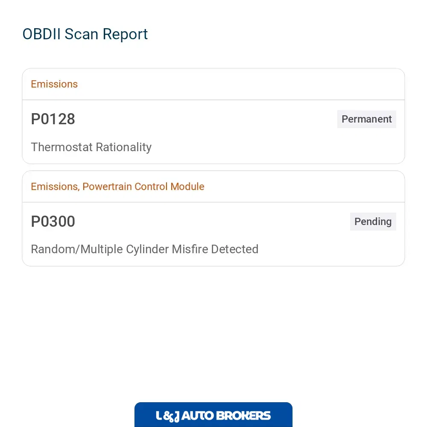Image resolution: width=427 pixels, height=427 pixels.
Task: Click the word Report in title
Action: pos(125,35)
